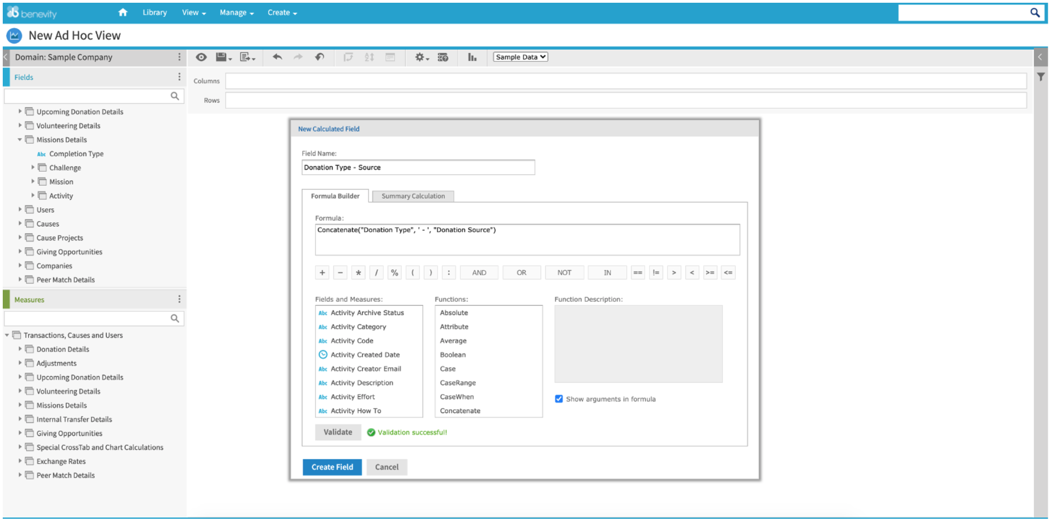
Task: Open the Measures panel options menu
Action: [179, 299]
